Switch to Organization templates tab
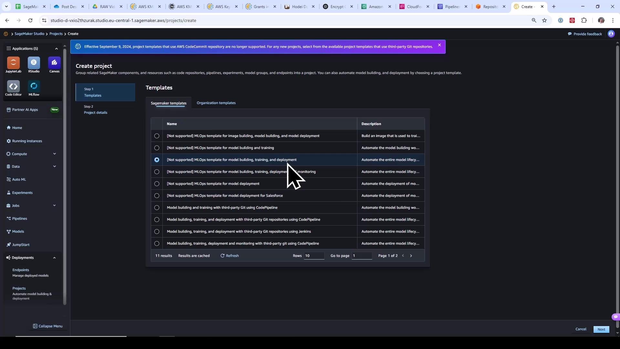Viewport: 620px width, 349px height. (x=216, y=103)
